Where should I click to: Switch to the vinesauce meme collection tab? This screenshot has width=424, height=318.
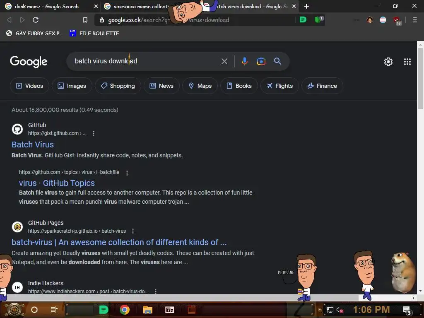pos(138,6)
